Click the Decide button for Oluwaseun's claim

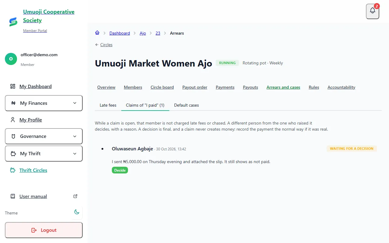(x=120, y=170)
